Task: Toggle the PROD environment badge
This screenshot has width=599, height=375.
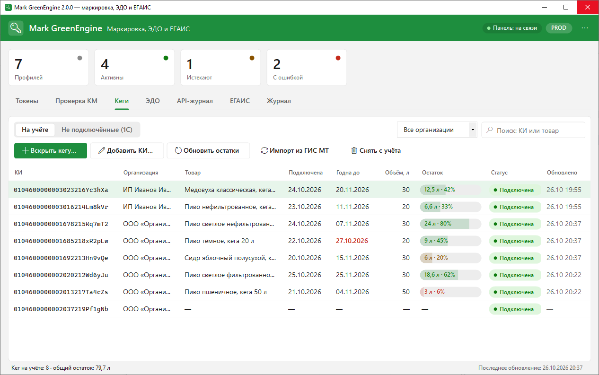Action: pos(559,28)
